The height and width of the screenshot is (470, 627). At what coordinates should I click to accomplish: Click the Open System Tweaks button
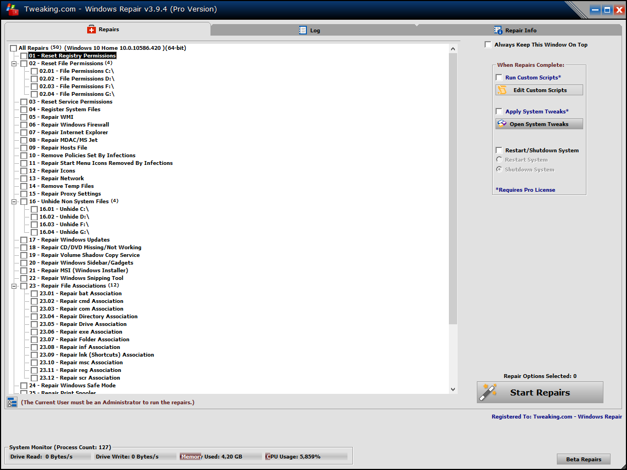[x=539, y=124]
